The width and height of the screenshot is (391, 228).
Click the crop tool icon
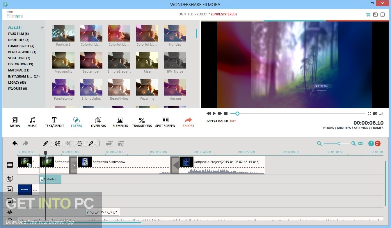point(69,143)
